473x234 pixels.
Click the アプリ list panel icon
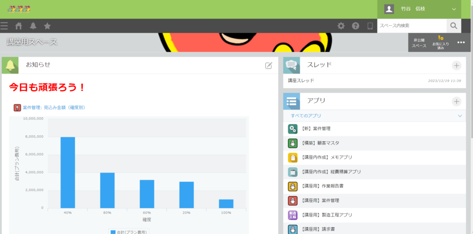click(x=291, y=102)
